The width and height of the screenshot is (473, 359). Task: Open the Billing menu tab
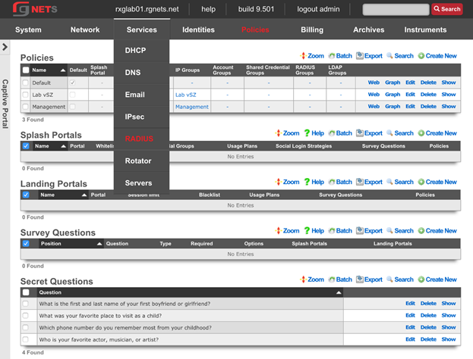point(311,30)
